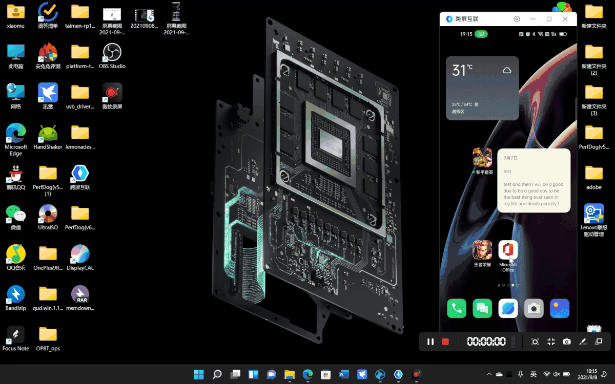Image resolution: width=615 pixels, height=384 pixels.
Task: Select 安兔兔评测 desktop shortcut
Action: [48, 56]
